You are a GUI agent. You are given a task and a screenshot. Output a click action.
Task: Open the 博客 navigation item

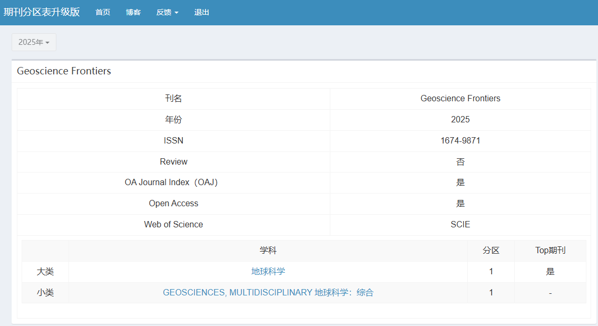pos(133,12)
